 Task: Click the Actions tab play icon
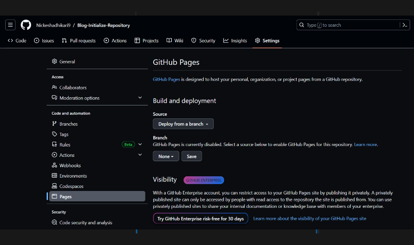coord(106,41)
